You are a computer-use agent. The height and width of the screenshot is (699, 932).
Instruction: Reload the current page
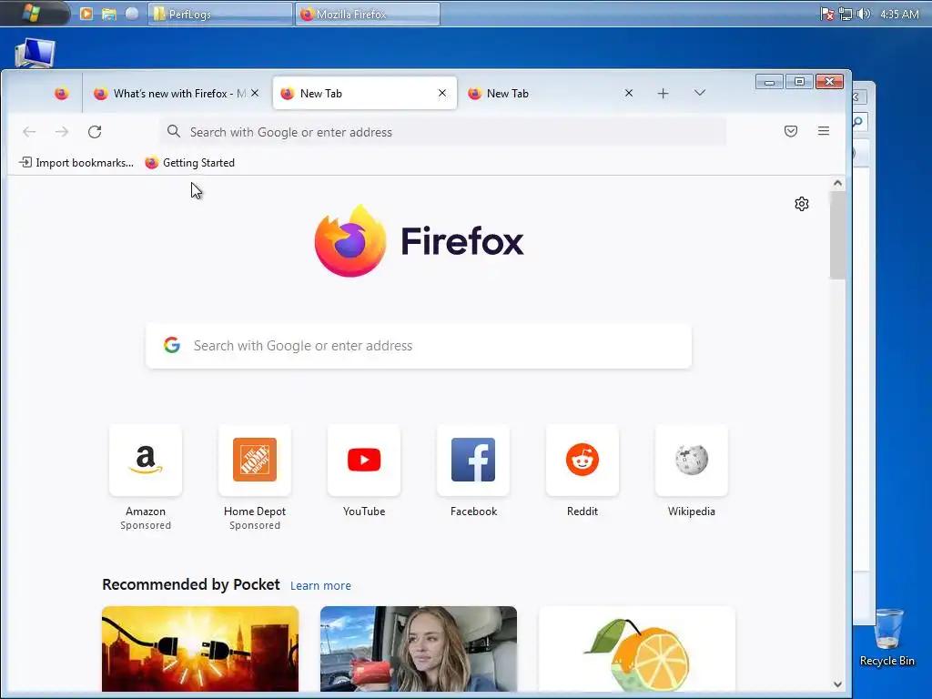click(x=95, y=131)
